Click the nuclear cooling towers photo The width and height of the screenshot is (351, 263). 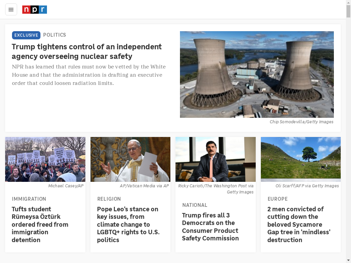pyautogui.click(x=257, y=74)
